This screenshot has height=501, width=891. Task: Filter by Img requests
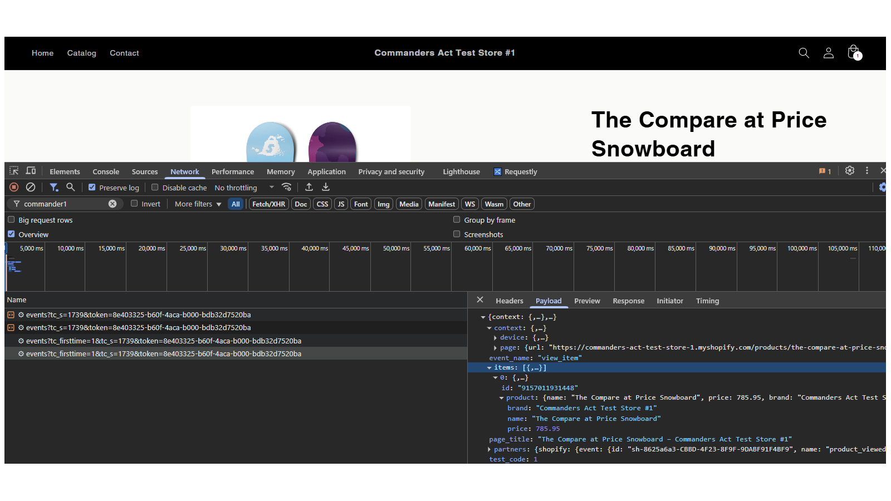tap(384, 204)
